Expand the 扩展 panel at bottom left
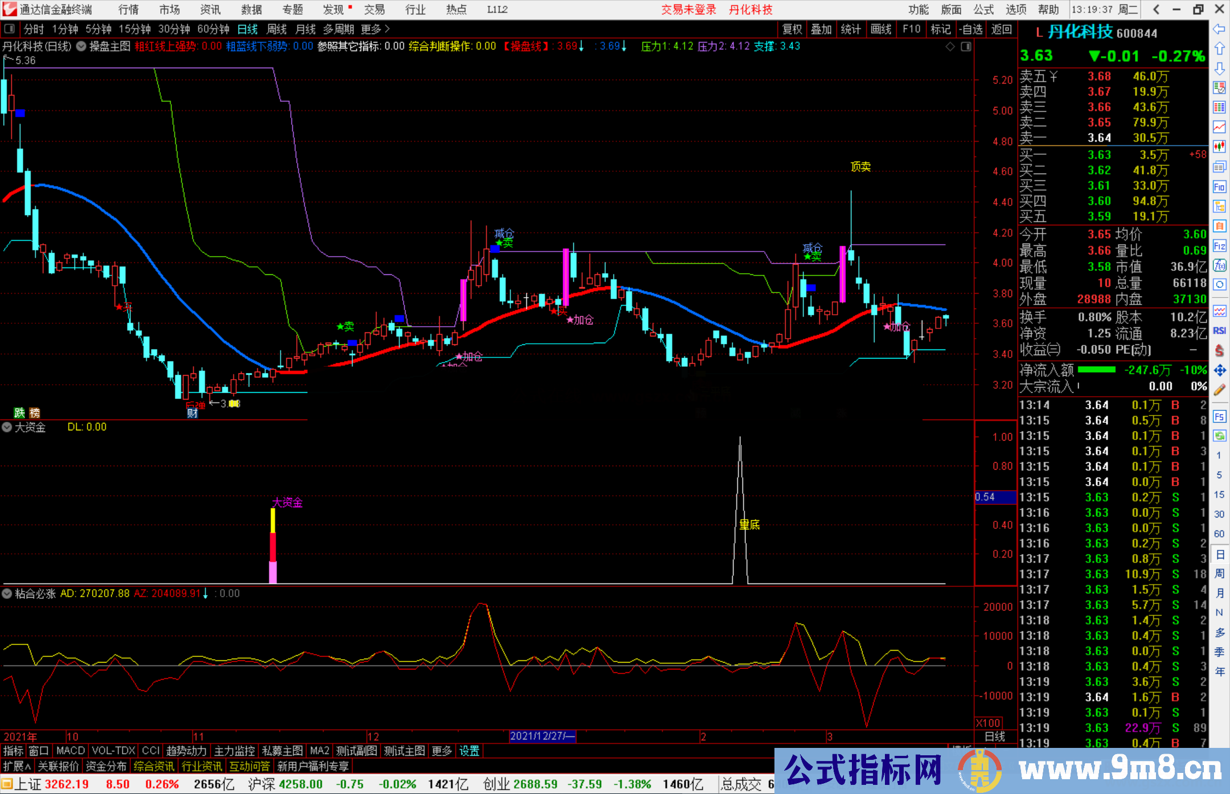The width and height of the screenshot is (1230, 794). tap(17, 766)
